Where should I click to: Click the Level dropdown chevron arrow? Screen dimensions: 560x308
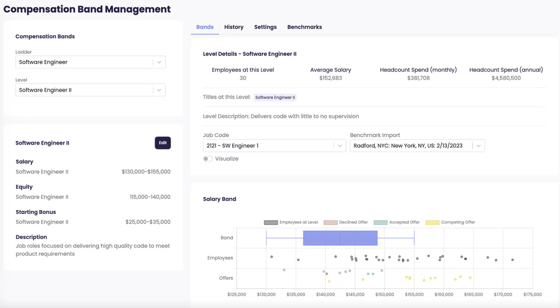coord(159,90)
